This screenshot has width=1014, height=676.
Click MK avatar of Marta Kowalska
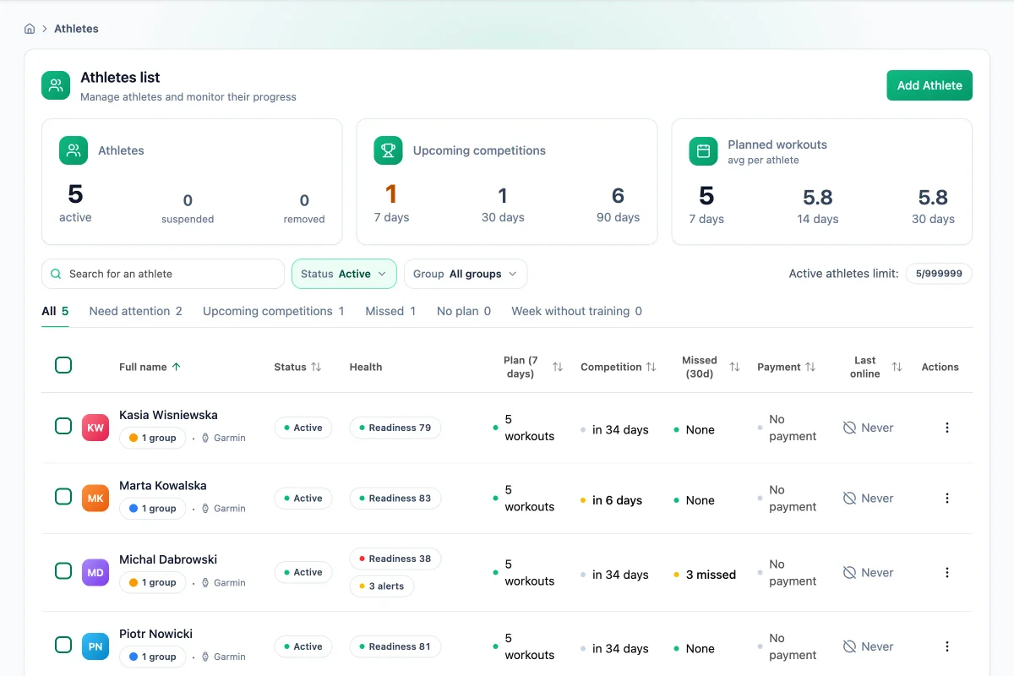95,499
